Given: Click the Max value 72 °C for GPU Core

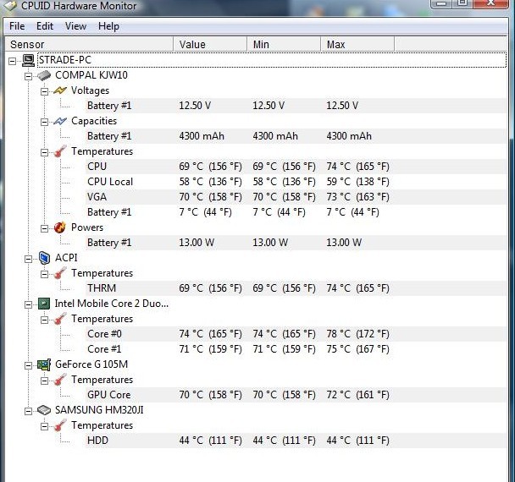Looking at the screenshot, I should point(357,394).
